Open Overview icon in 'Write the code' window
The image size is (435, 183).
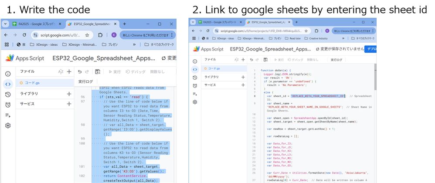(8, 74)
